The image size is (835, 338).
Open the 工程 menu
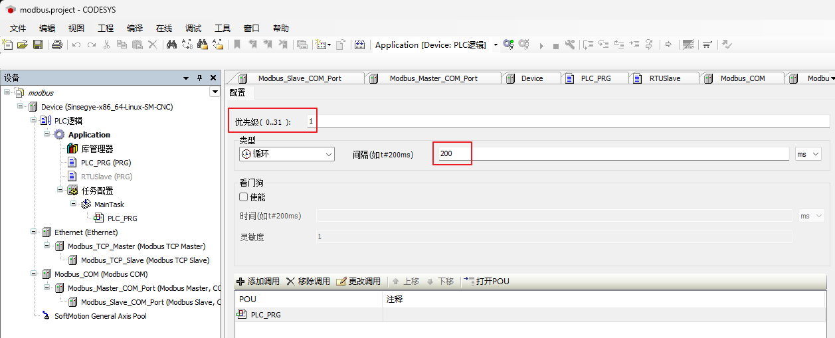click(x=106, y=28)
